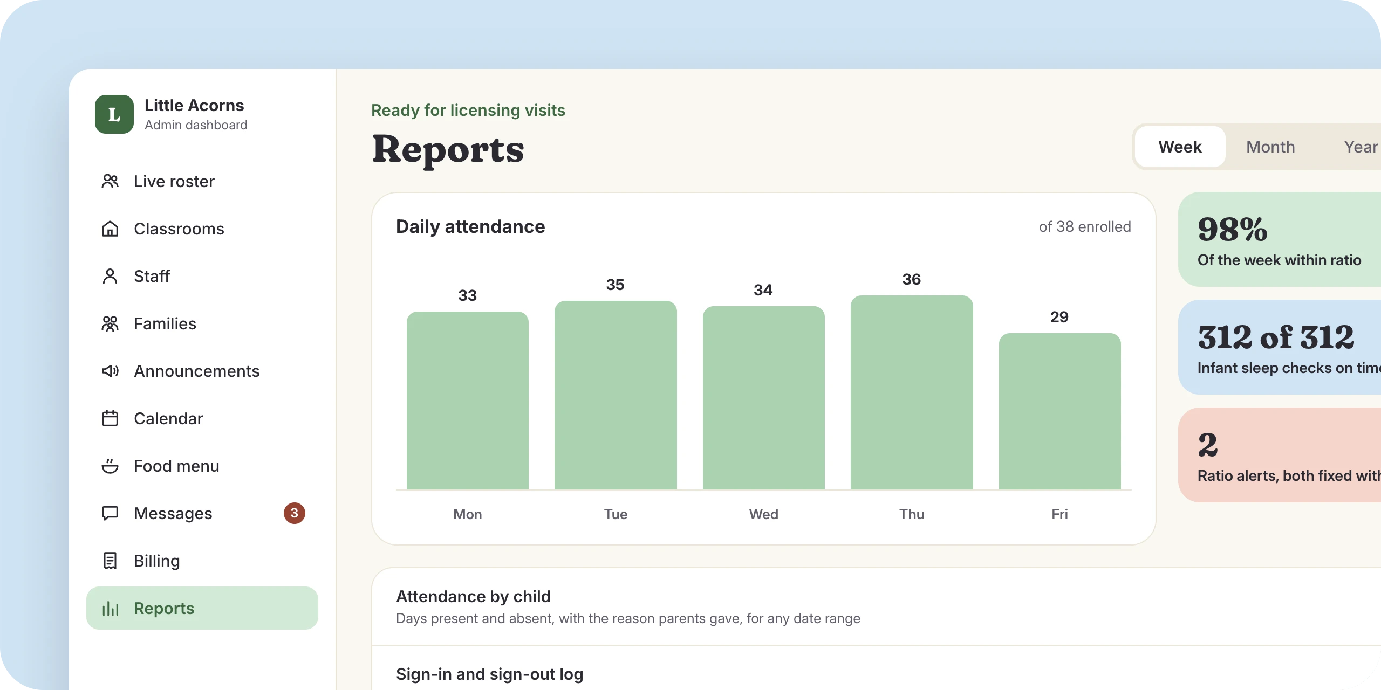Click the Messages chat bubble icon
This screenshot has width=1381, height=690.
coord(110,513)
